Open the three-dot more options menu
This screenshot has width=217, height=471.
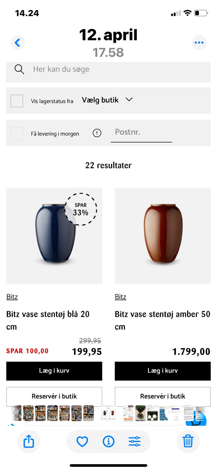(x=199, y=43)
